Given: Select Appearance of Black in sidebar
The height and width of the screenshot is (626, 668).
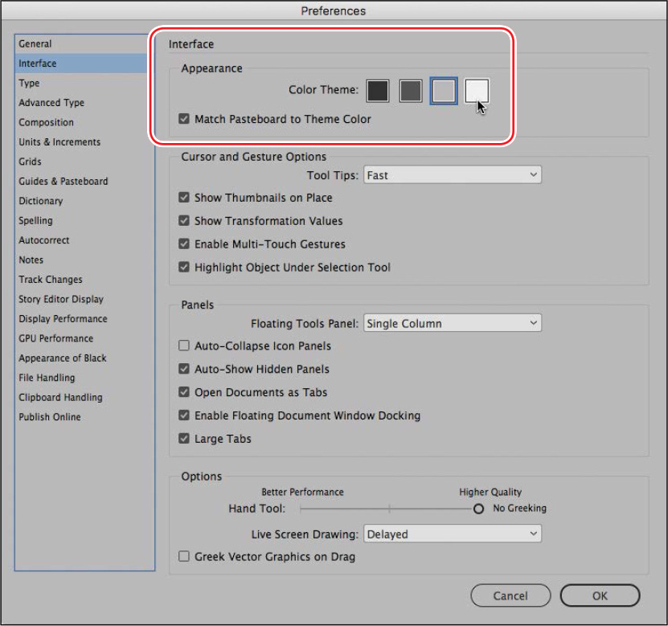Looking at the screenshot, I should 63,358.
